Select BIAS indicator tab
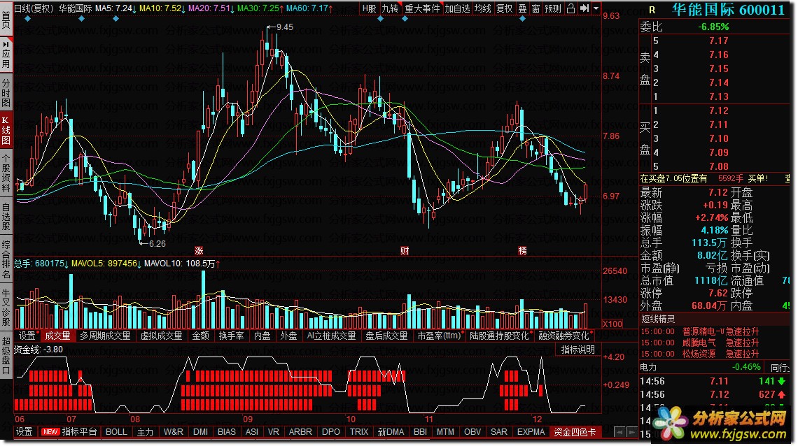This screenshot has height=446, width=798. [x=227, y=432]
